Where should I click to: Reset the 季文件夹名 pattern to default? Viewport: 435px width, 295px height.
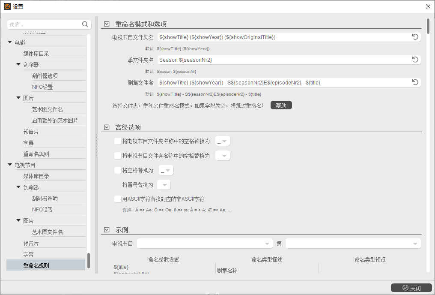(x=415, y=60)
